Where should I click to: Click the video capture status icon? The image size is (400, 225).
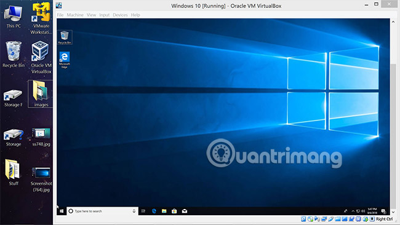click(x=351, y=219)
